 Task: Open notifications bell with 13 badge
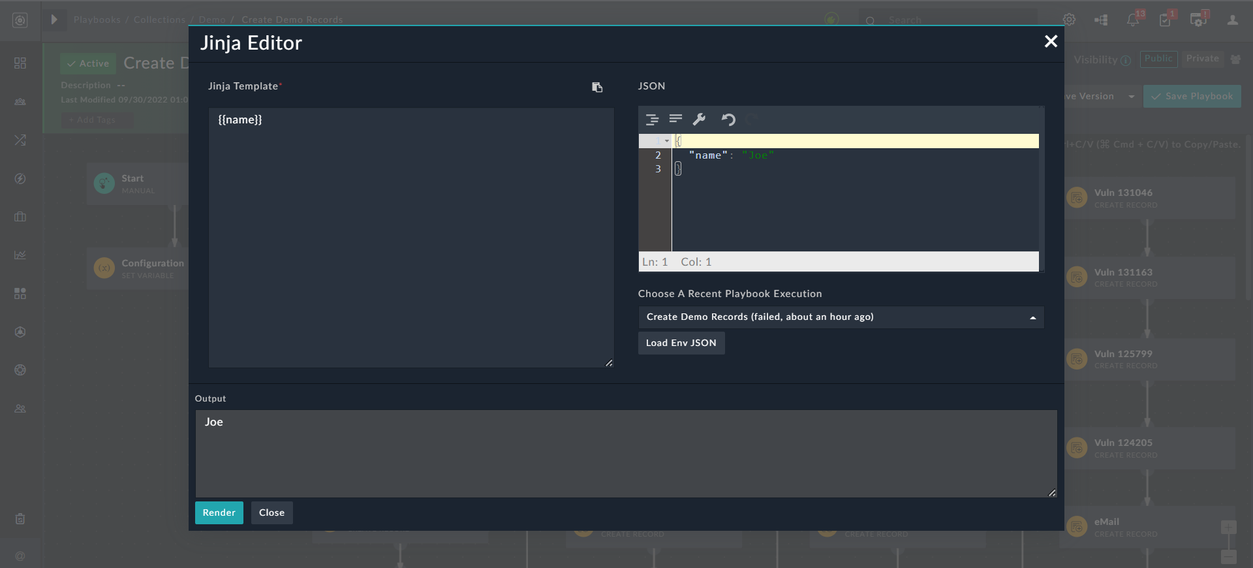pyautogui.click(x=1133, y=20)
